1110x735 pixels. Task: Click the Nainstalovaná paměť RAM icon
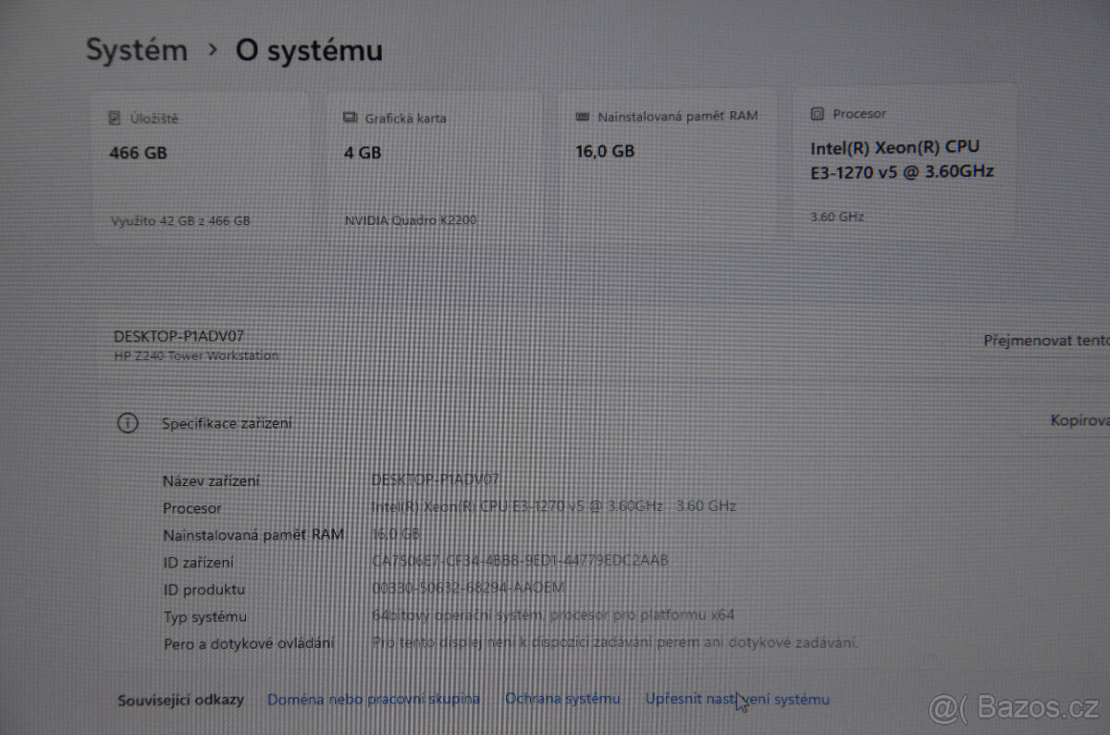click(582, 116)
